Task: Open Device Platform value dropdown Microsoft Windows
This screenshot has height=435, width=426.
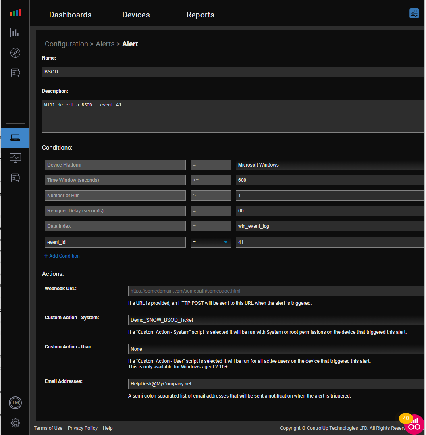Action: point(330,165)
